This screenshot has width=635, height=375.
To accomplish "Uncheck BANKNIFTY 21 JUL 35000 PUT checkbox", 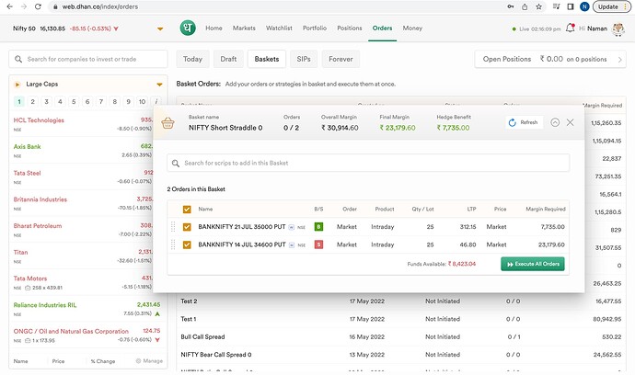I will [187, 227].
